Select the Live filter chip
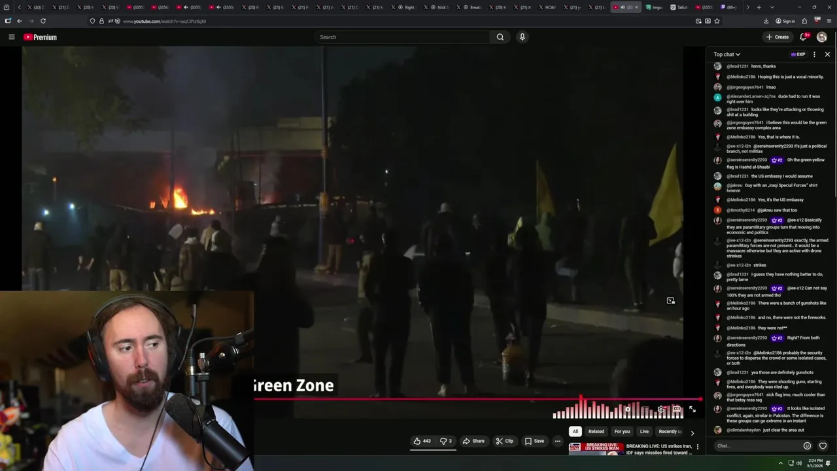The image size is (837, 471). tap(644, 432)
